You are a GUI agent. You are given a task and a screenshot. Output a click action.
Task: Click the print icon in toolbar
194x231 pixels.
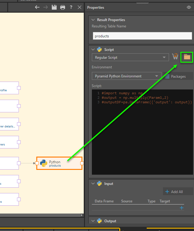pyautogui.click(x=63, y=7)
